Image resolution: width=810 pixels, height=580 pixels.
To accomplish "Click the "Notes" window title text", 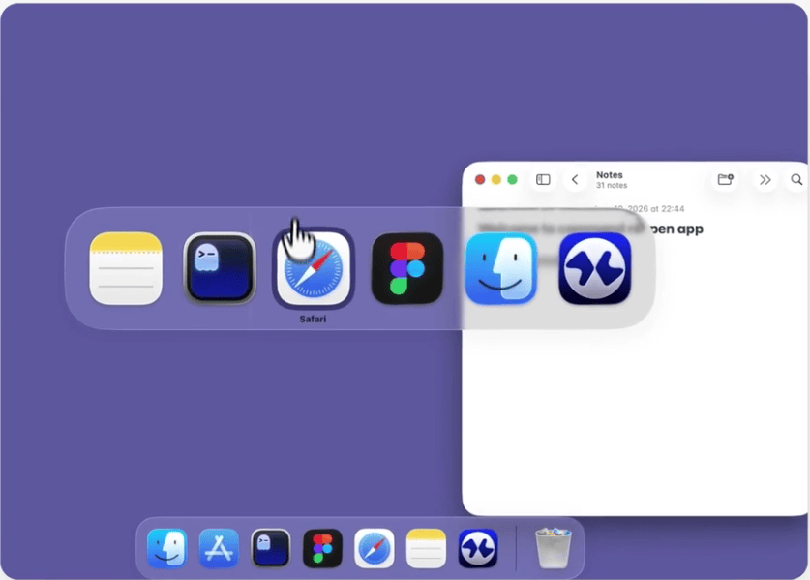I will (610, 175).
